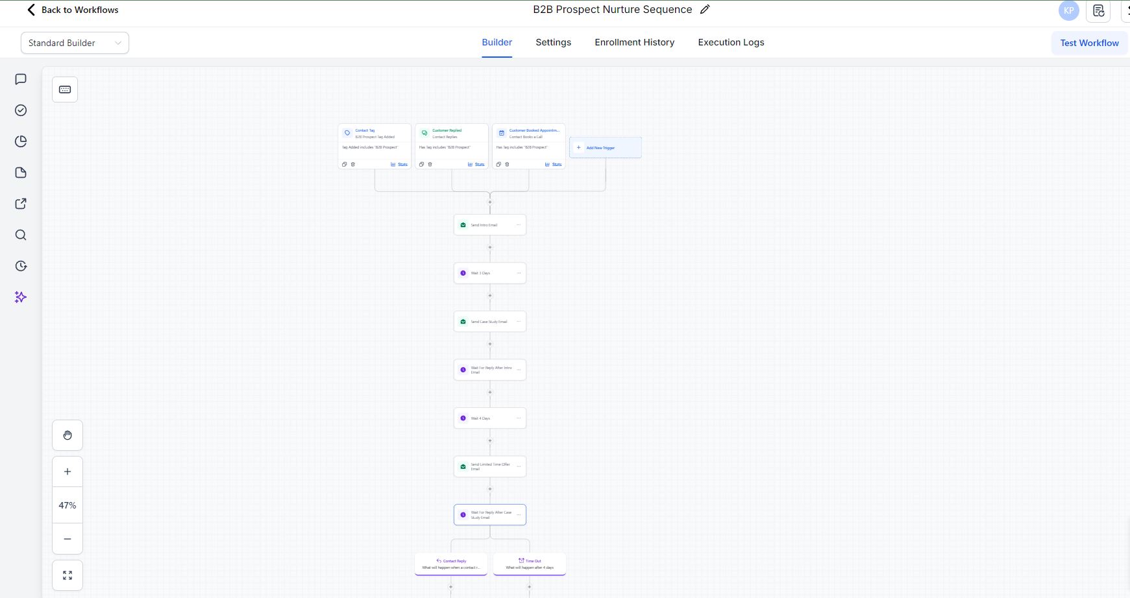Open the three-dot menu on Send Intro Email
The image size is (1130, 598).
pos(519,225)
